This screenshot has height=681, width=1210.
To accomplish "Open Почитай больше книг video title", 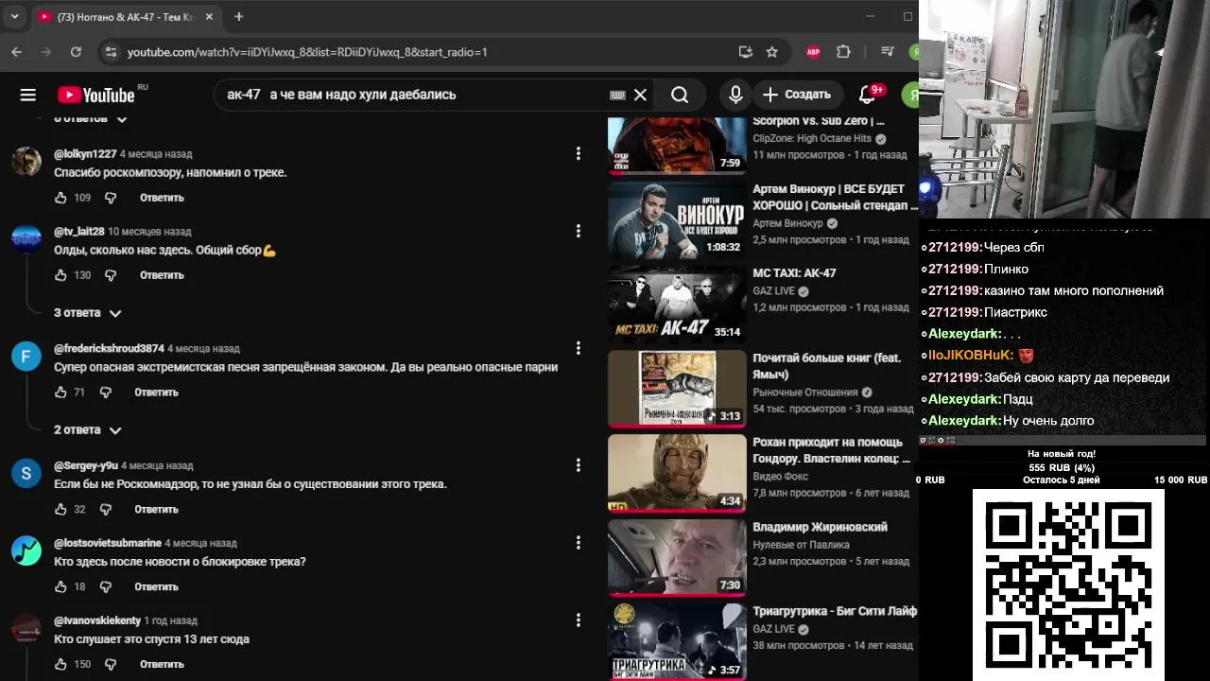I will coord(827,366).
